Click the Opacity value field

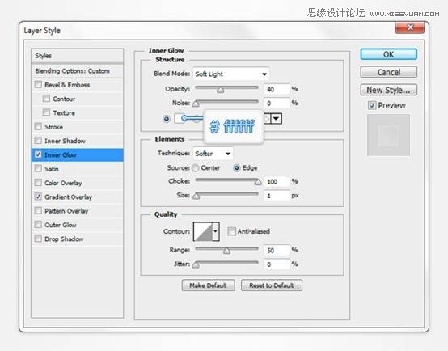click(x=277, y=89)
